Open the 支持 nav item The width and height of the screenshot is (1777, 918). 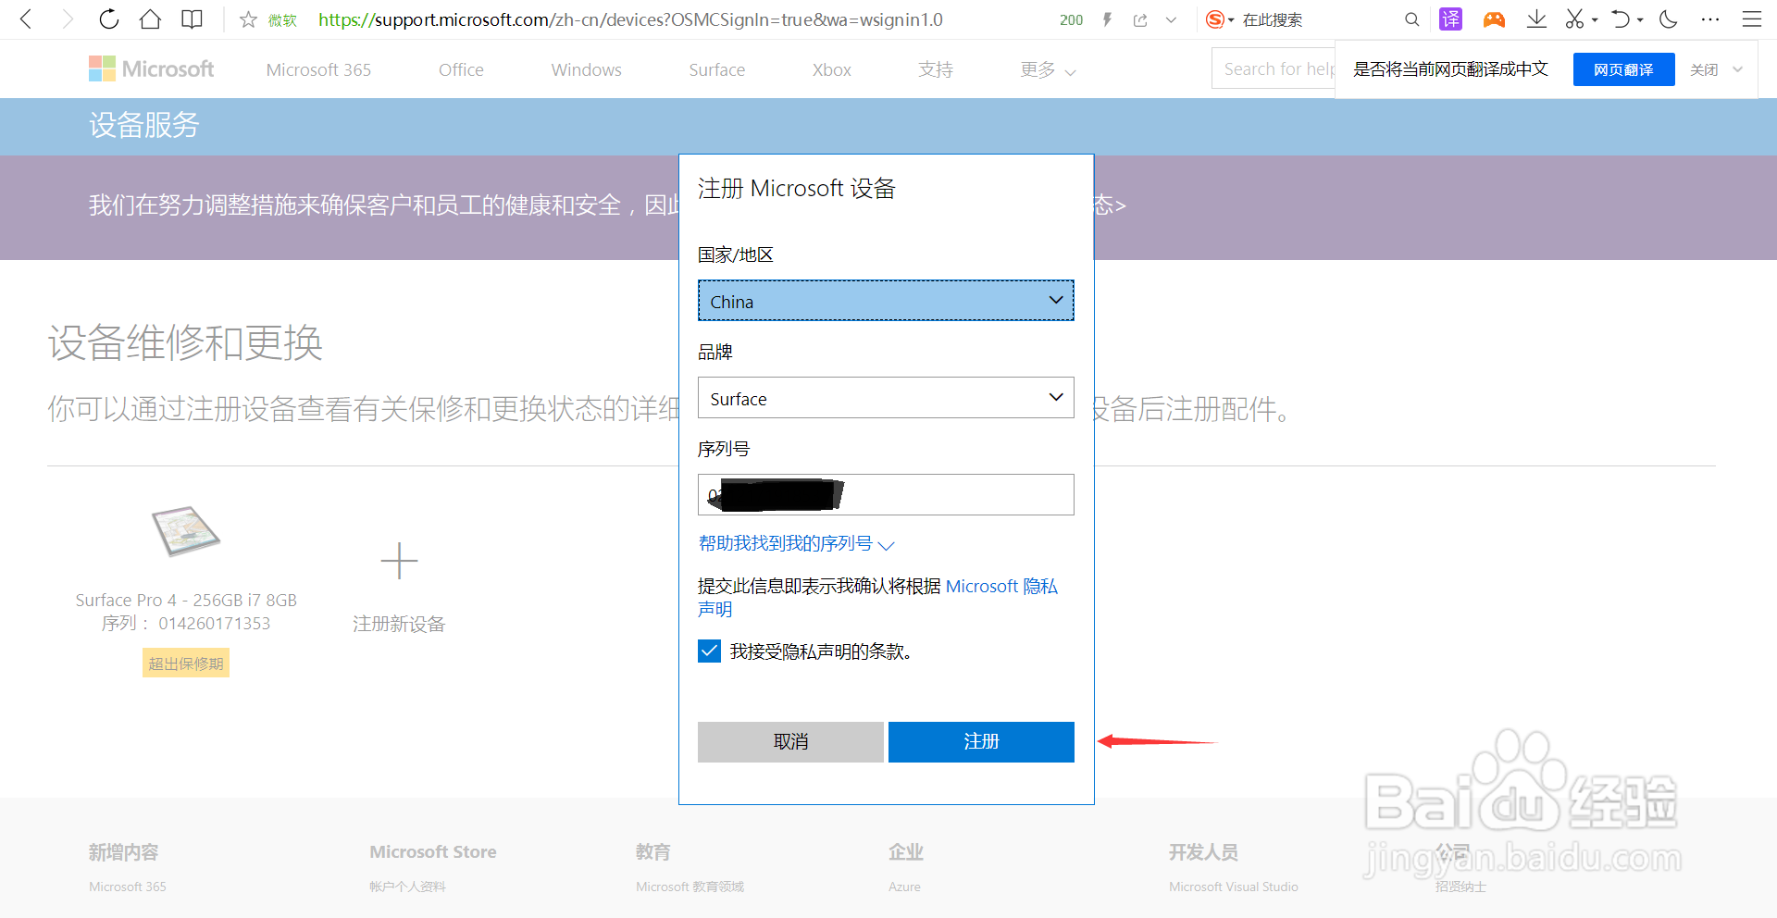pyautogui.click(x=936, y=69)
